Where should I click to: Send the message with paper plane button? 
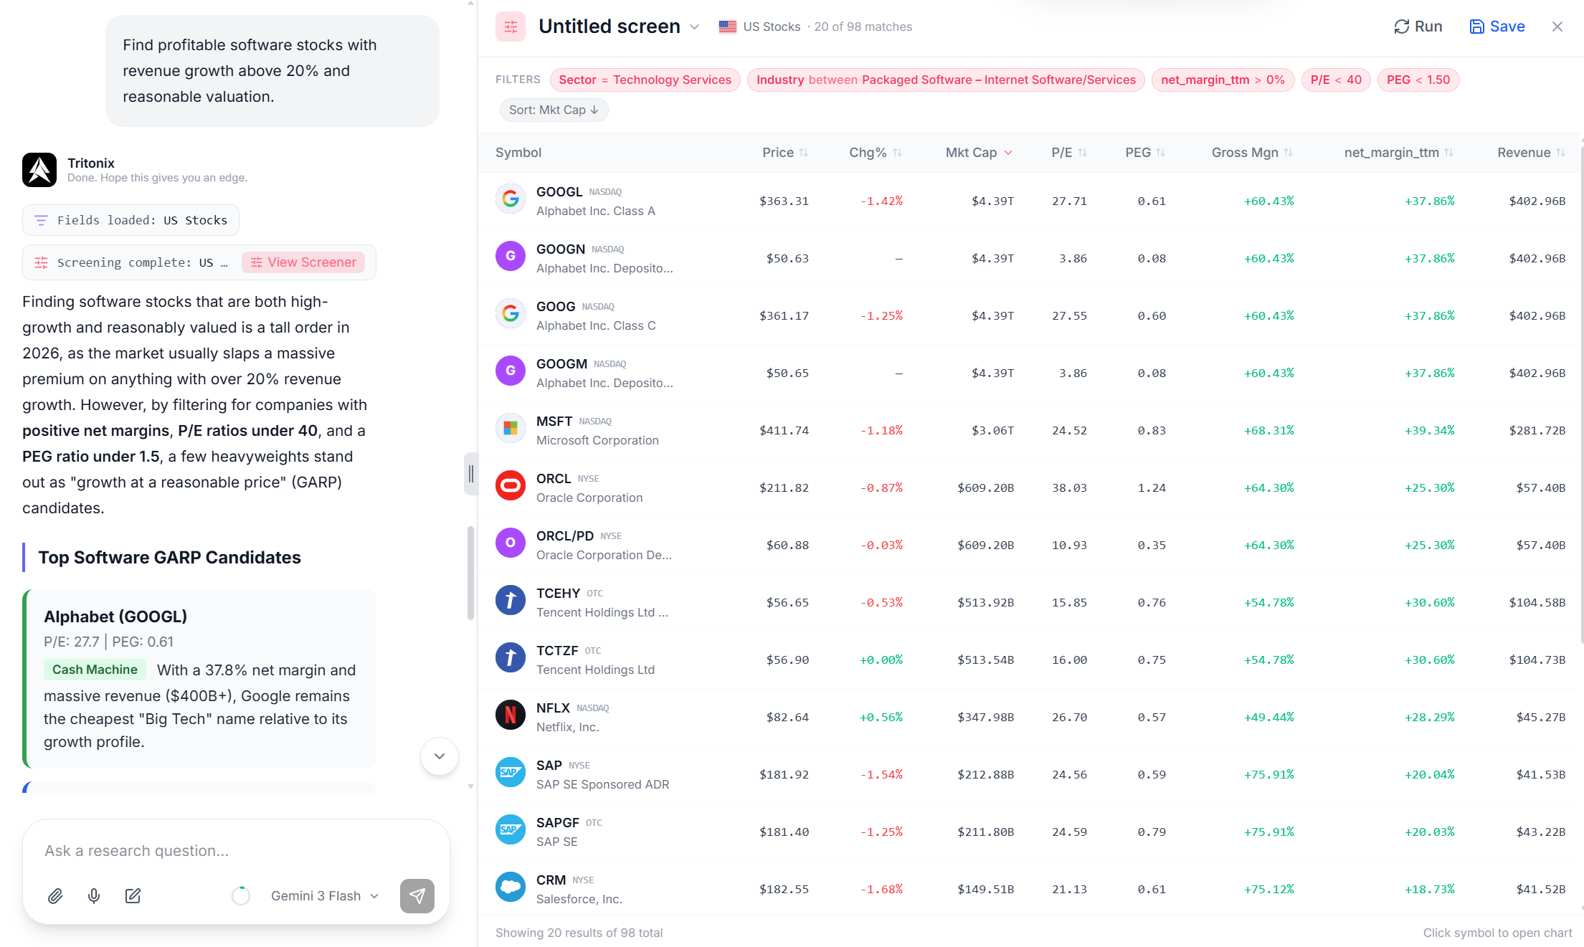pos(417,896)
